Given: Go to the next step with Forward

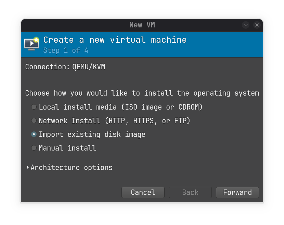Looking at the screenshot, I should (237, 192).
